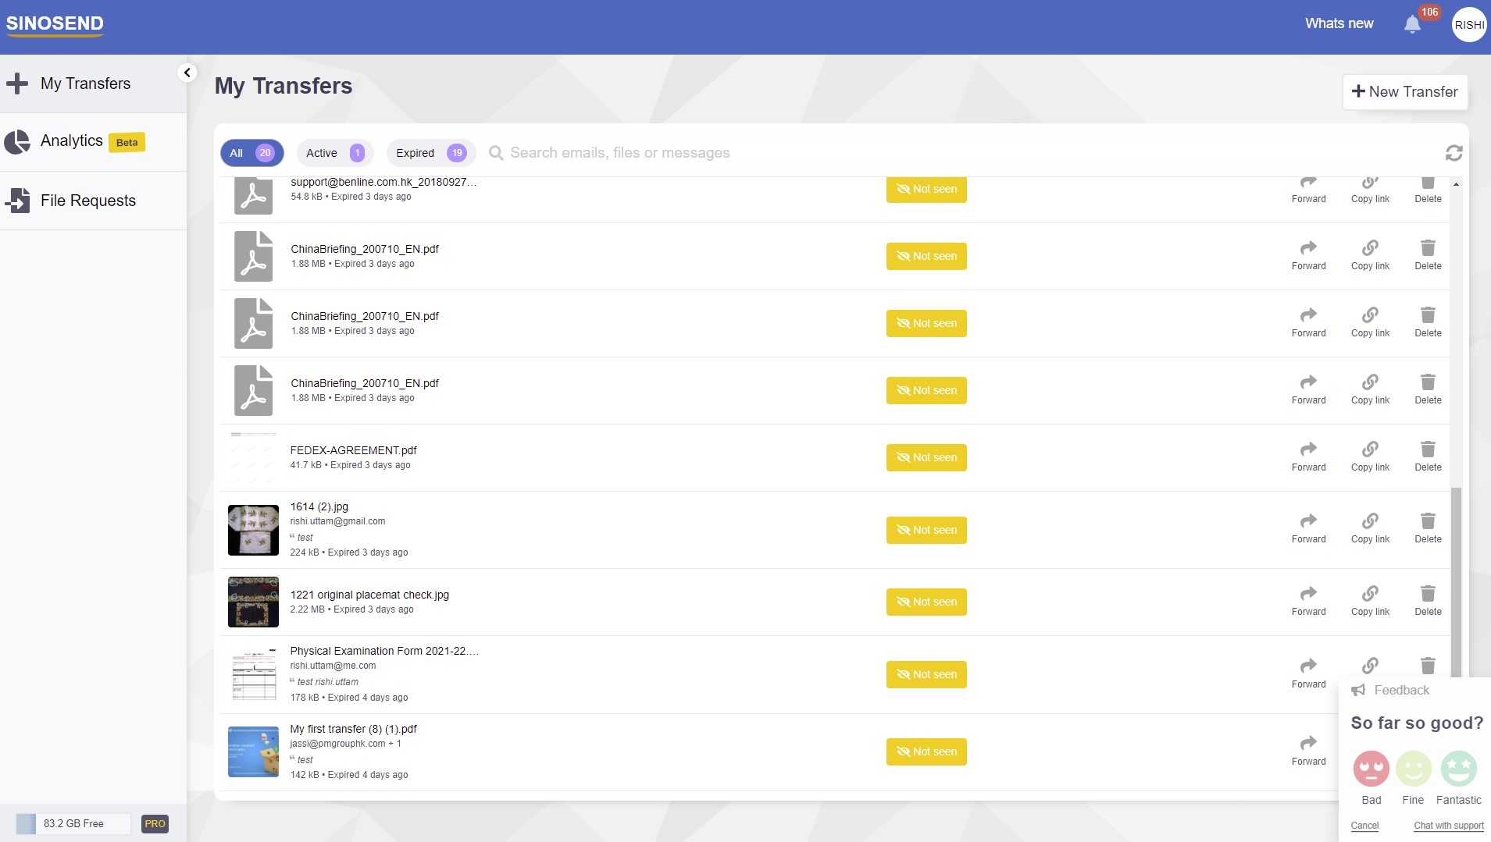The height and width of the screenshot is (842, 1491).
Task: Collapse the sidebar with the chevron
Action: 187,72
